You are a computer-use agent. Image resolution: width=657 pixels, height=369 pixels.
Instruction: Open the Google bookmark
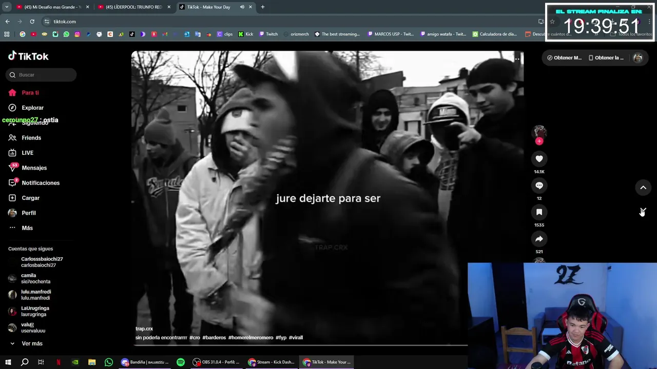pos(22,34)
